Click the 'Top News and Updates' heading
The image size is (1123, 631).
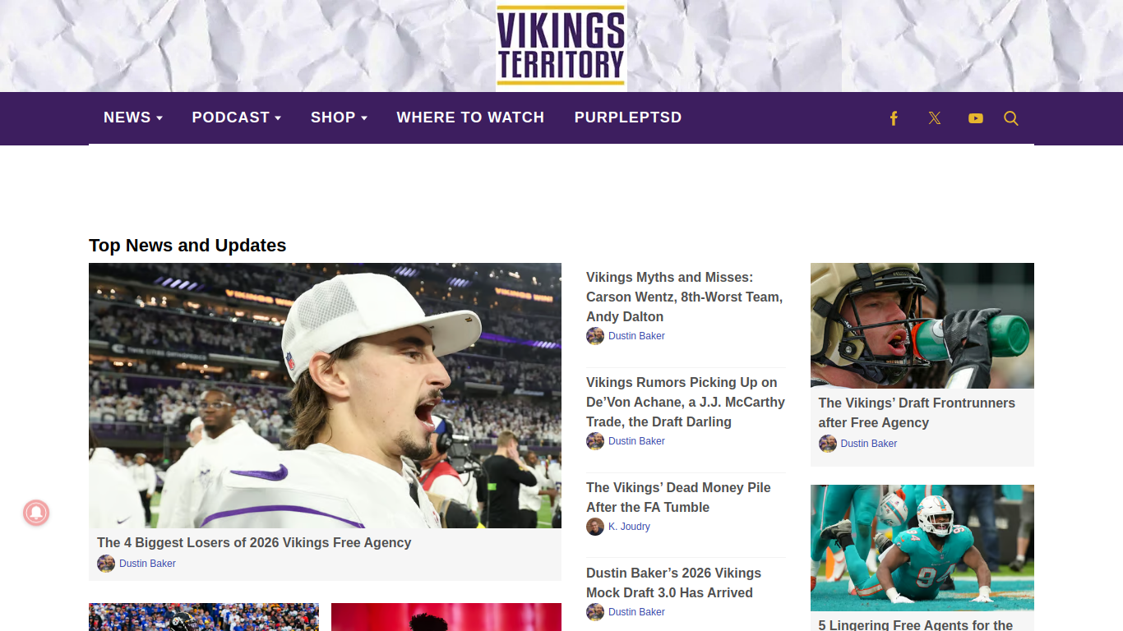[x=187, y=246]
